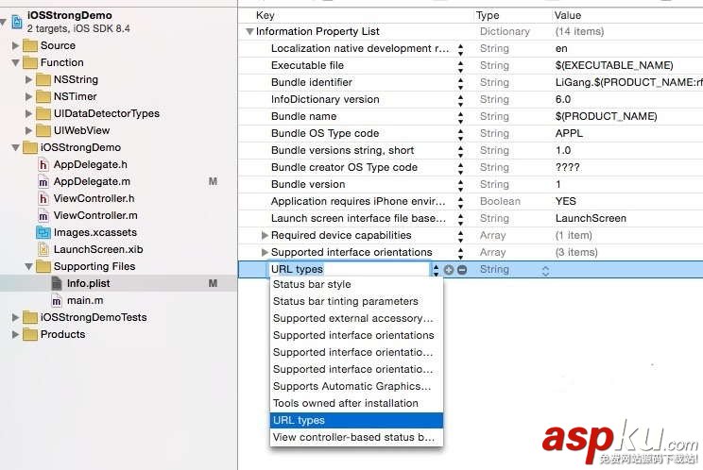
Task: Choose Supports Automatic Graphics option
Action: (356, 387)
